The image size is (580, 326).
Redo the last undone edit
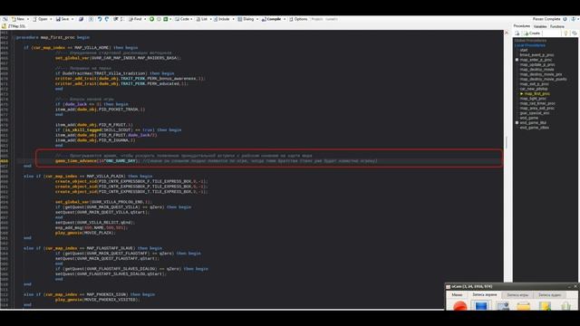[x=107, y=19]
